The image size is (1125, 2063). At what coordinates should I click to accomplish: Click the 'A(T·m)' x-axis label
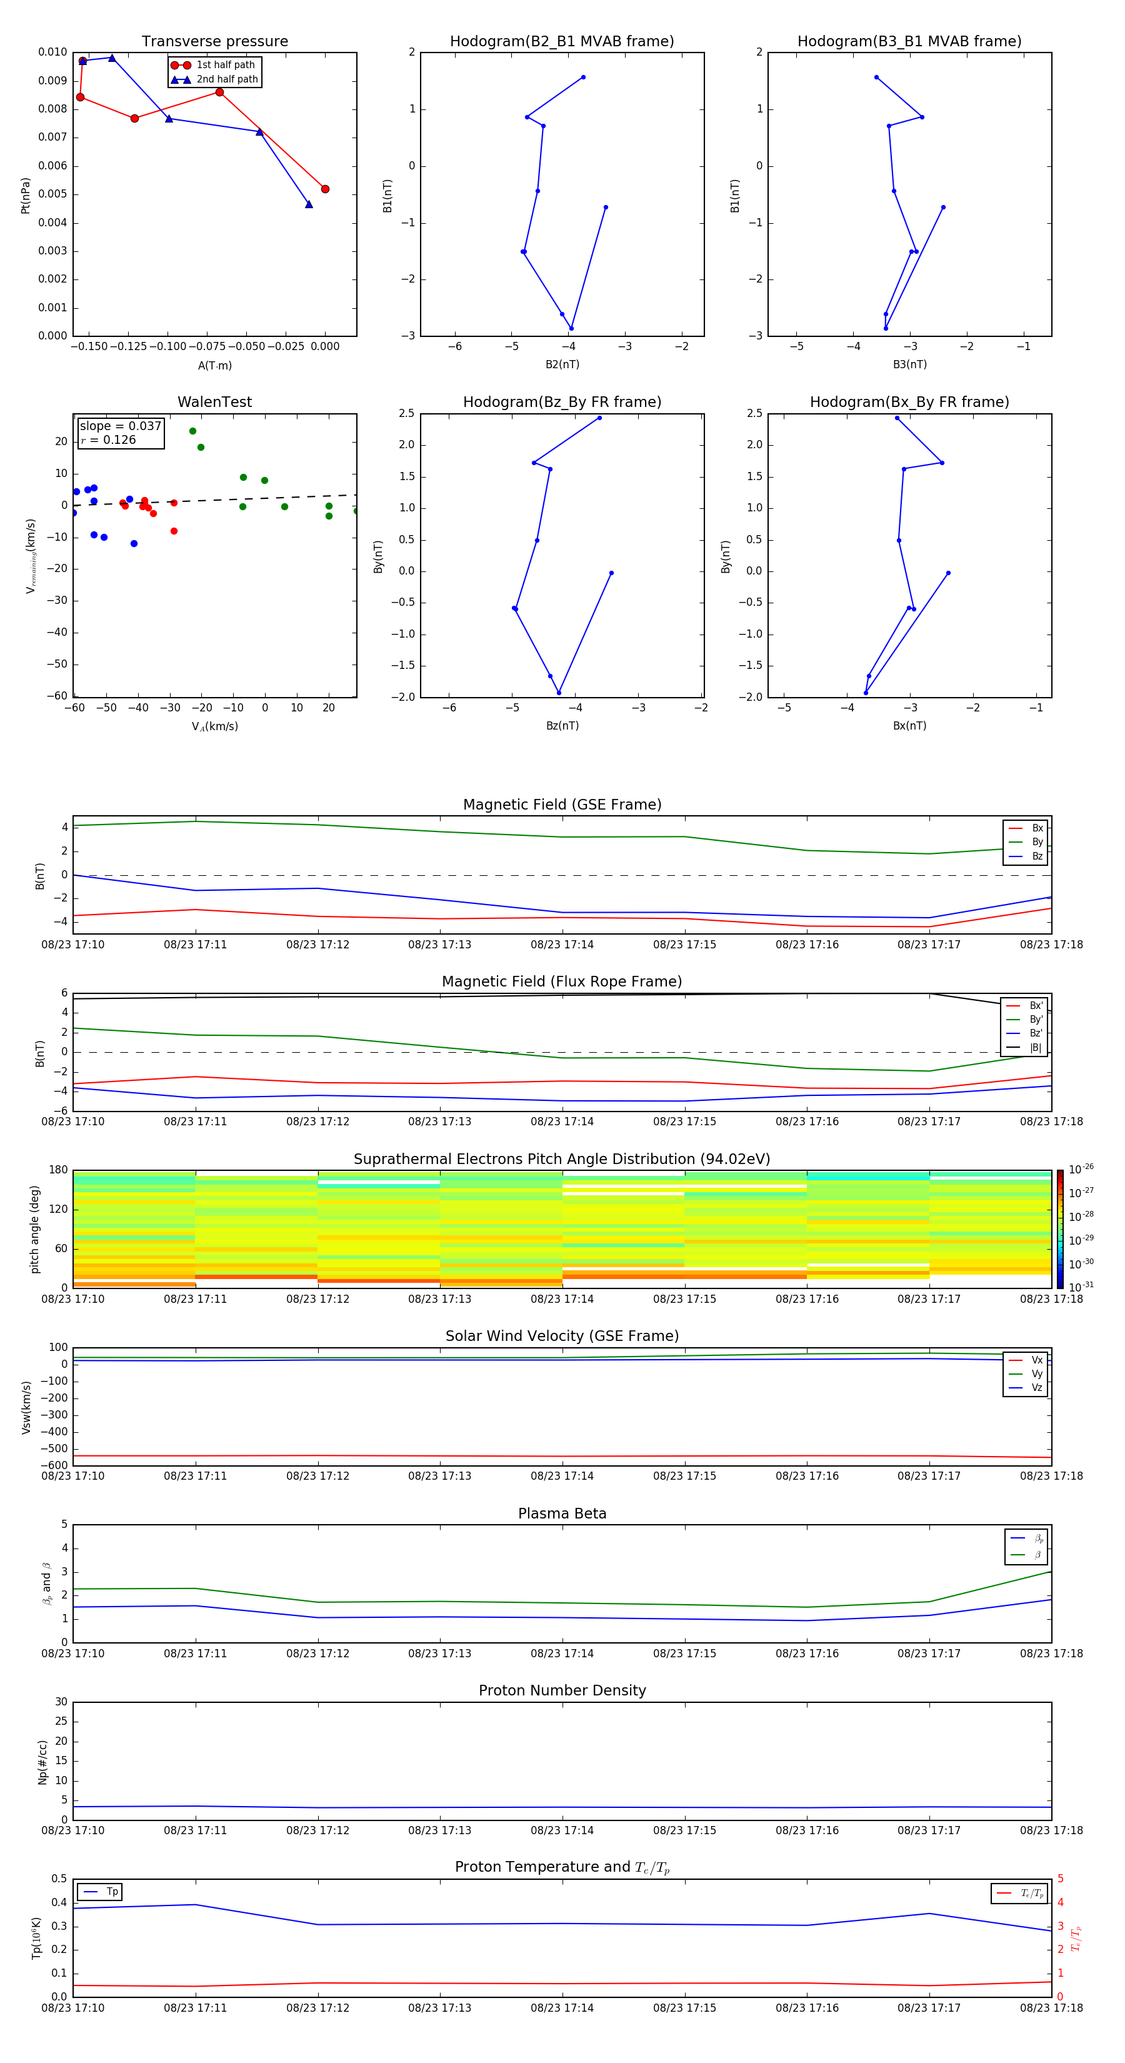pyautogui.click(x=214, y=365)
